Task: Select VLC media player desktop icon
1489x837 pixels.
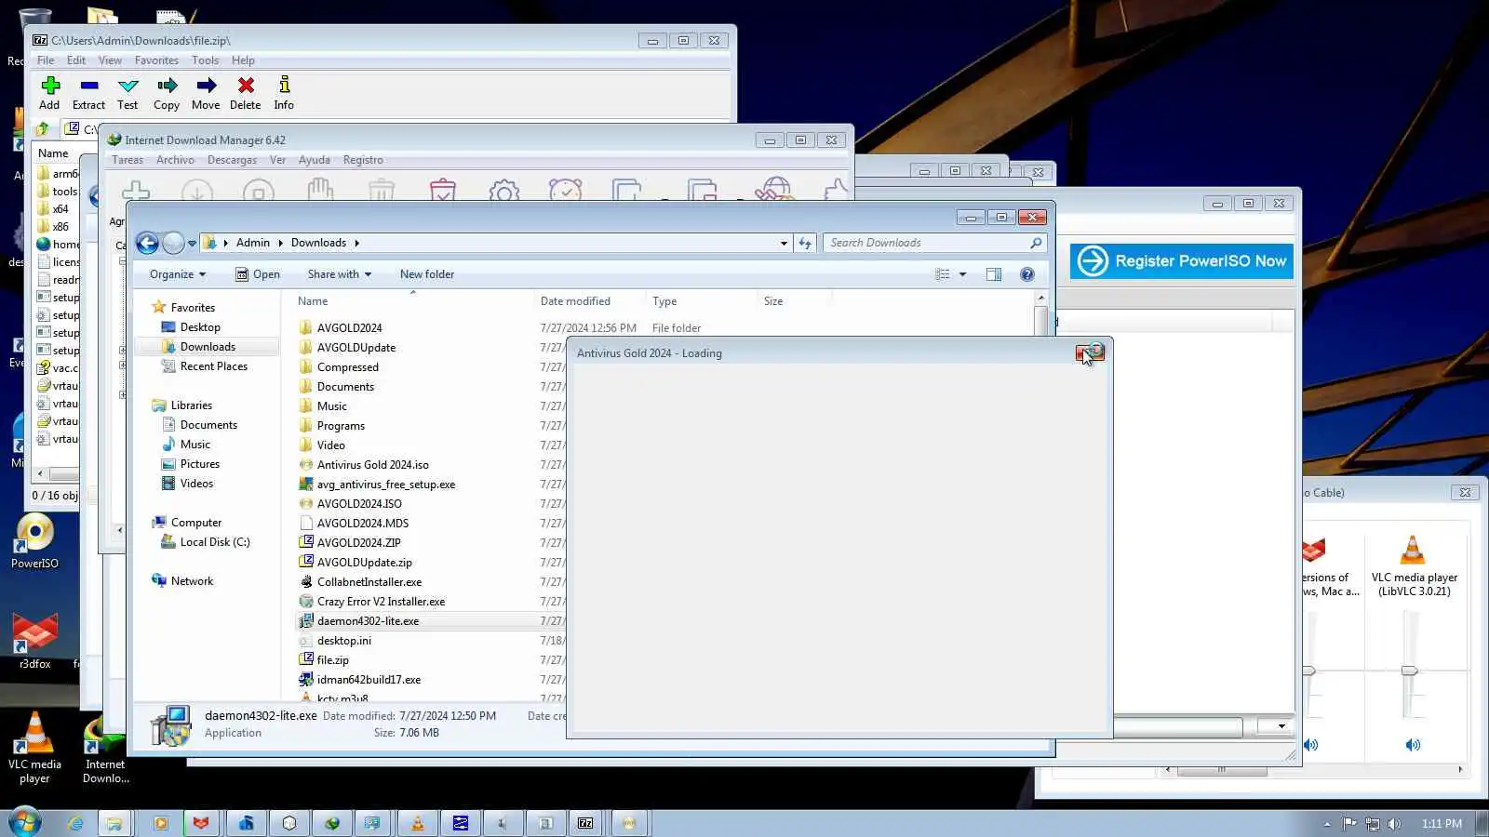Action: (34, 748)
